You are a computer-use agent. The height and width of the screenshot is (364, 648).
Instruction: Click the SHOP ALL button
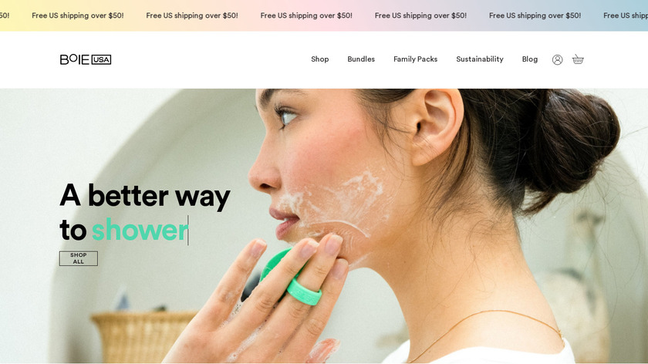79,258
